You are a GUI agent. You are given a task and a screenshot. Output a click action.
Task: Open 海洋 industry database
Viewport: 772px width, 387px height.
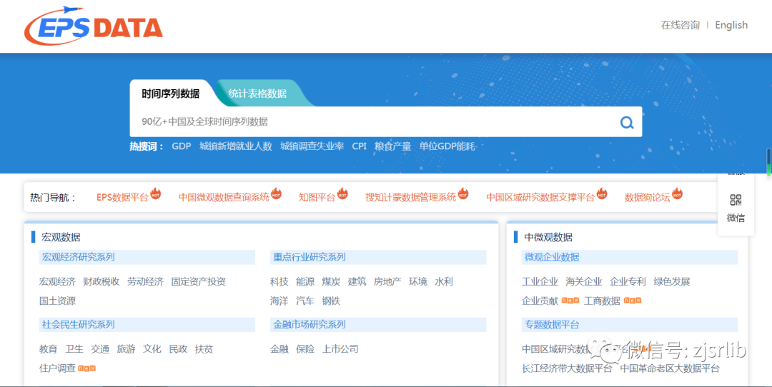279,301
